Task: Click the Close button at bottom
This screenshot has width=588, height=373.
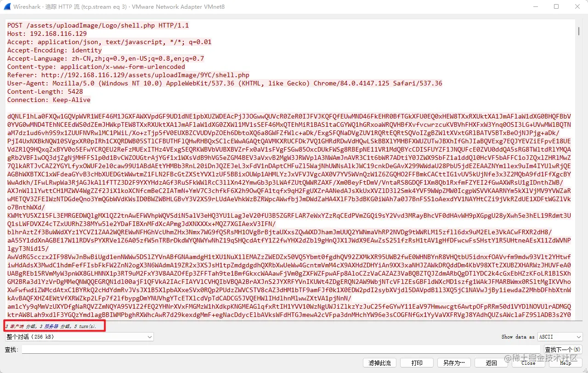Action: point(529,363)
